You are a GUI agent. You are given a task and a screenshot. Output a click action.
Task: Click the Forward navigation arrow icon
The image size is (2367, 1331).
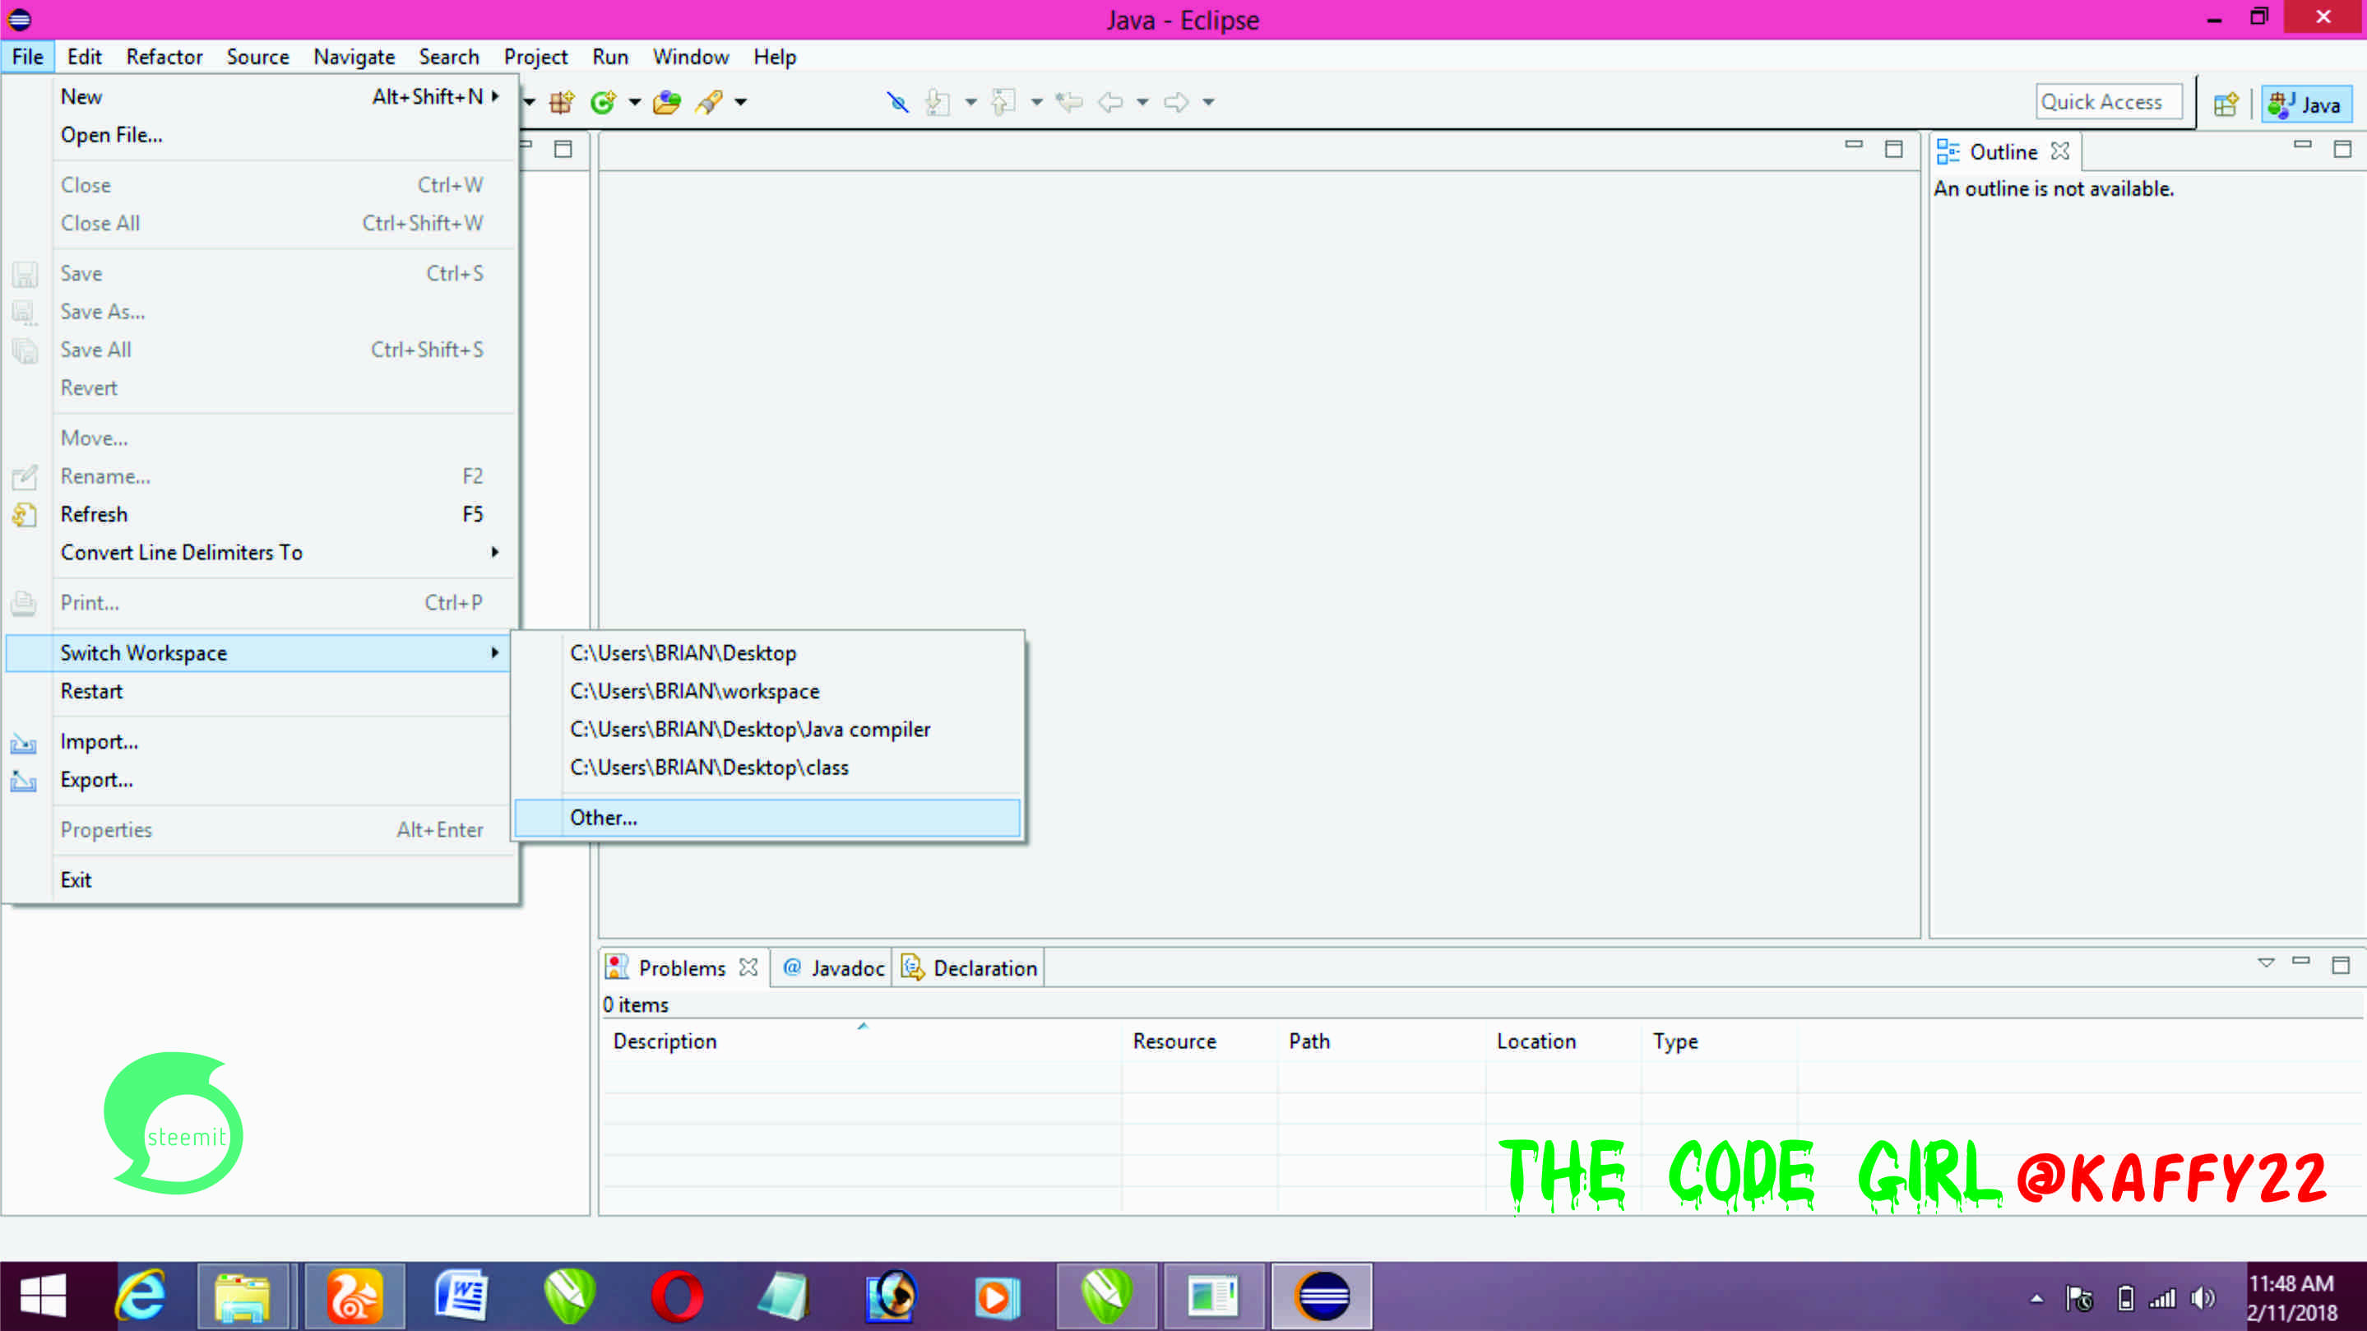click(x=1176, y=102)
